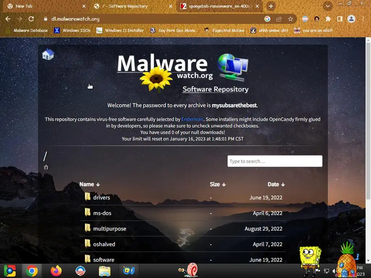Image resolution: width=371 pixels, height=278 pixels.
Task: Open the oshalved folder
Action: tap(104, 244)
